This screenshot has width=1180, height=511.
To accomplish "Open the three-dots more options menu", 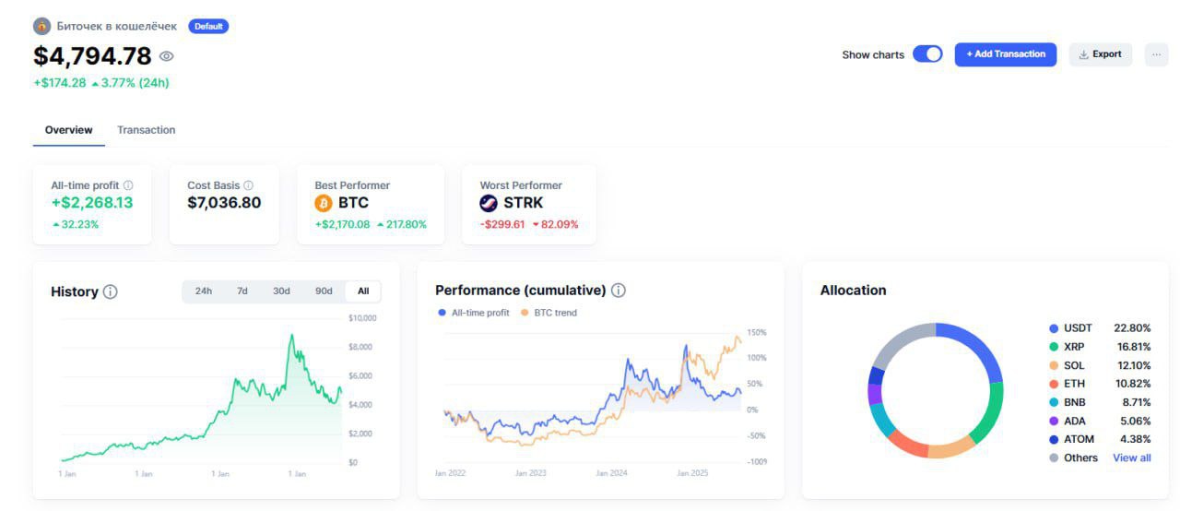I will click(1156, 54).
